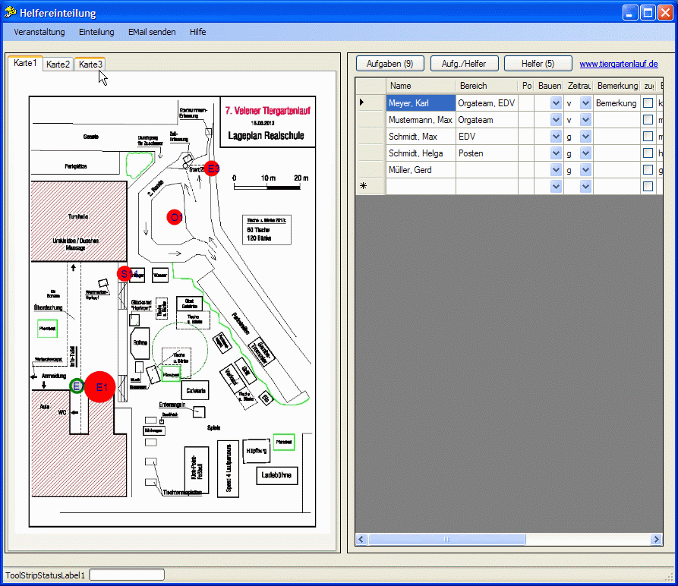The width and height of the screenshot is (678, 586).
Task: Switch to the Karte2 tab
Action: click(58, 65)
